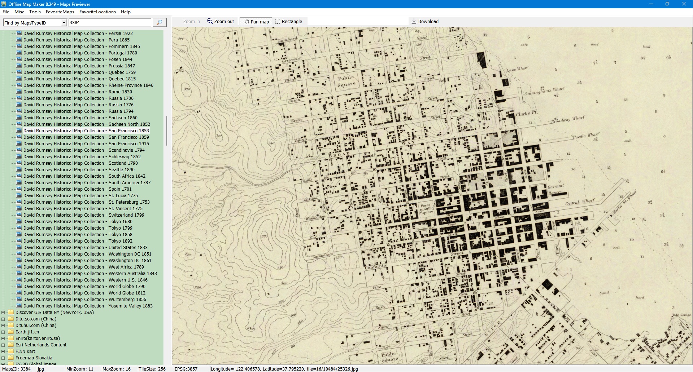Image resolution: width=693 pixels, height=372 pixels.
Task: Expand the Eniro(kartor.eniro.se) tree node
Action: tap(3, 338)
